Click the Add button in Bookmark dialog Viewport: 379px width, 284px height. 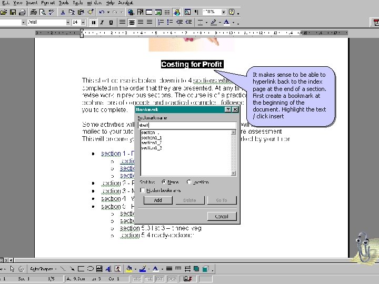158,200
